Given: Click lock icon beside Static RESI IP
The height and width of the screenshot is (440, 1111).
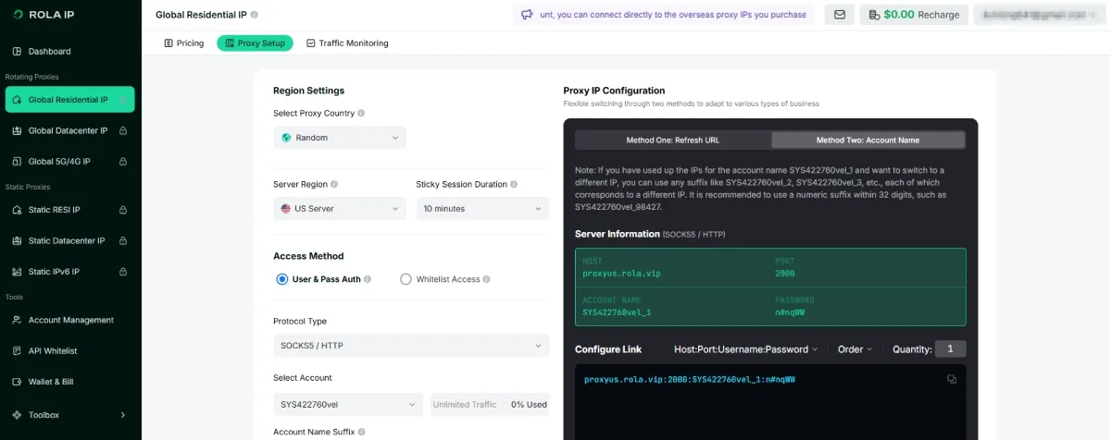Looking at the screenshot, I should (123, 210).
